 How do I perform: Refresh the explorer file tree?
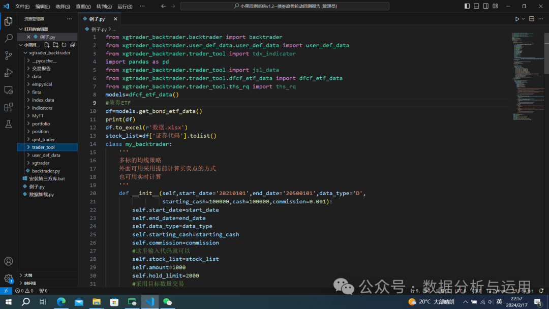point(64,45)
